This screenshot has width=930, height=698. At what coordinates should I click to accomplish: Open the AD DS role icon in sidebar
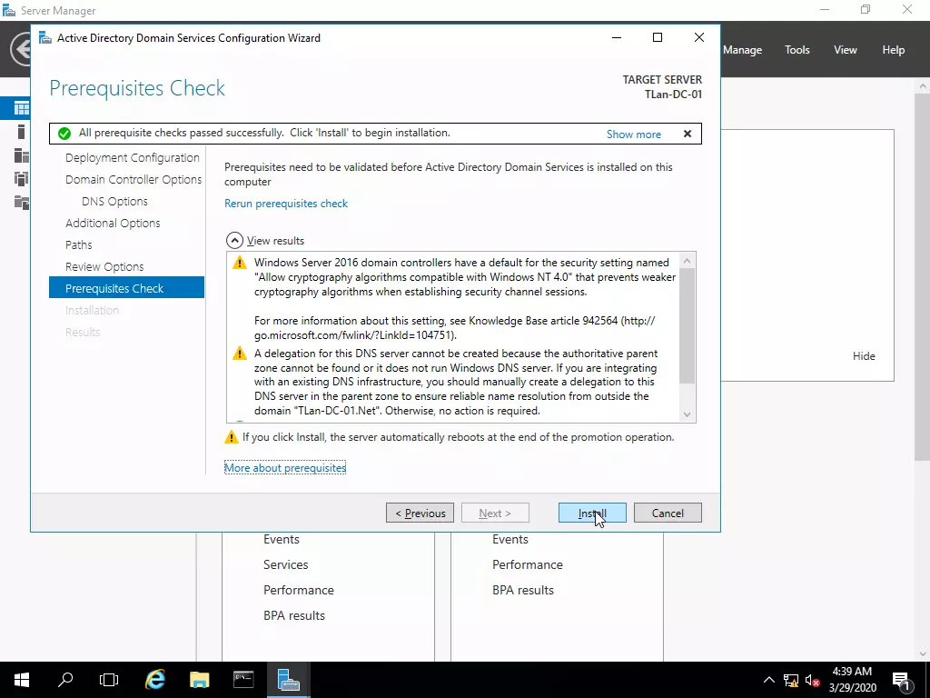[22, 179]
